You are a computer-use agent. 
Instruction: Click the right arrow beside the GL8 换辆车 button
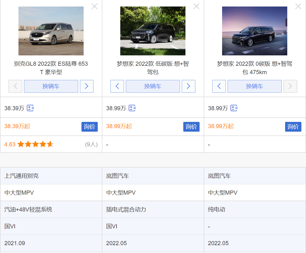click(x=87, y=86)
